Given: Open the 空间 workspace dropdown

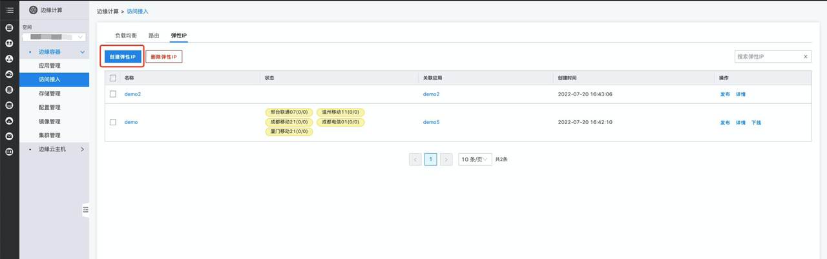Looking at the screenshot, I should coord(54,37).
